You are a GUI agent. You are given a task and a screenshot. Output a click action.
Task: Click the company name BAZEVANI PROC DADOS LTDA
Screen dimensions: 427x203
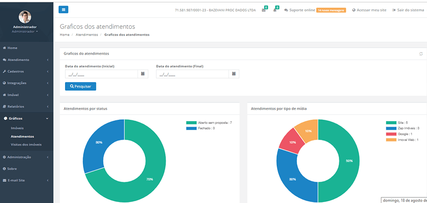232,10
